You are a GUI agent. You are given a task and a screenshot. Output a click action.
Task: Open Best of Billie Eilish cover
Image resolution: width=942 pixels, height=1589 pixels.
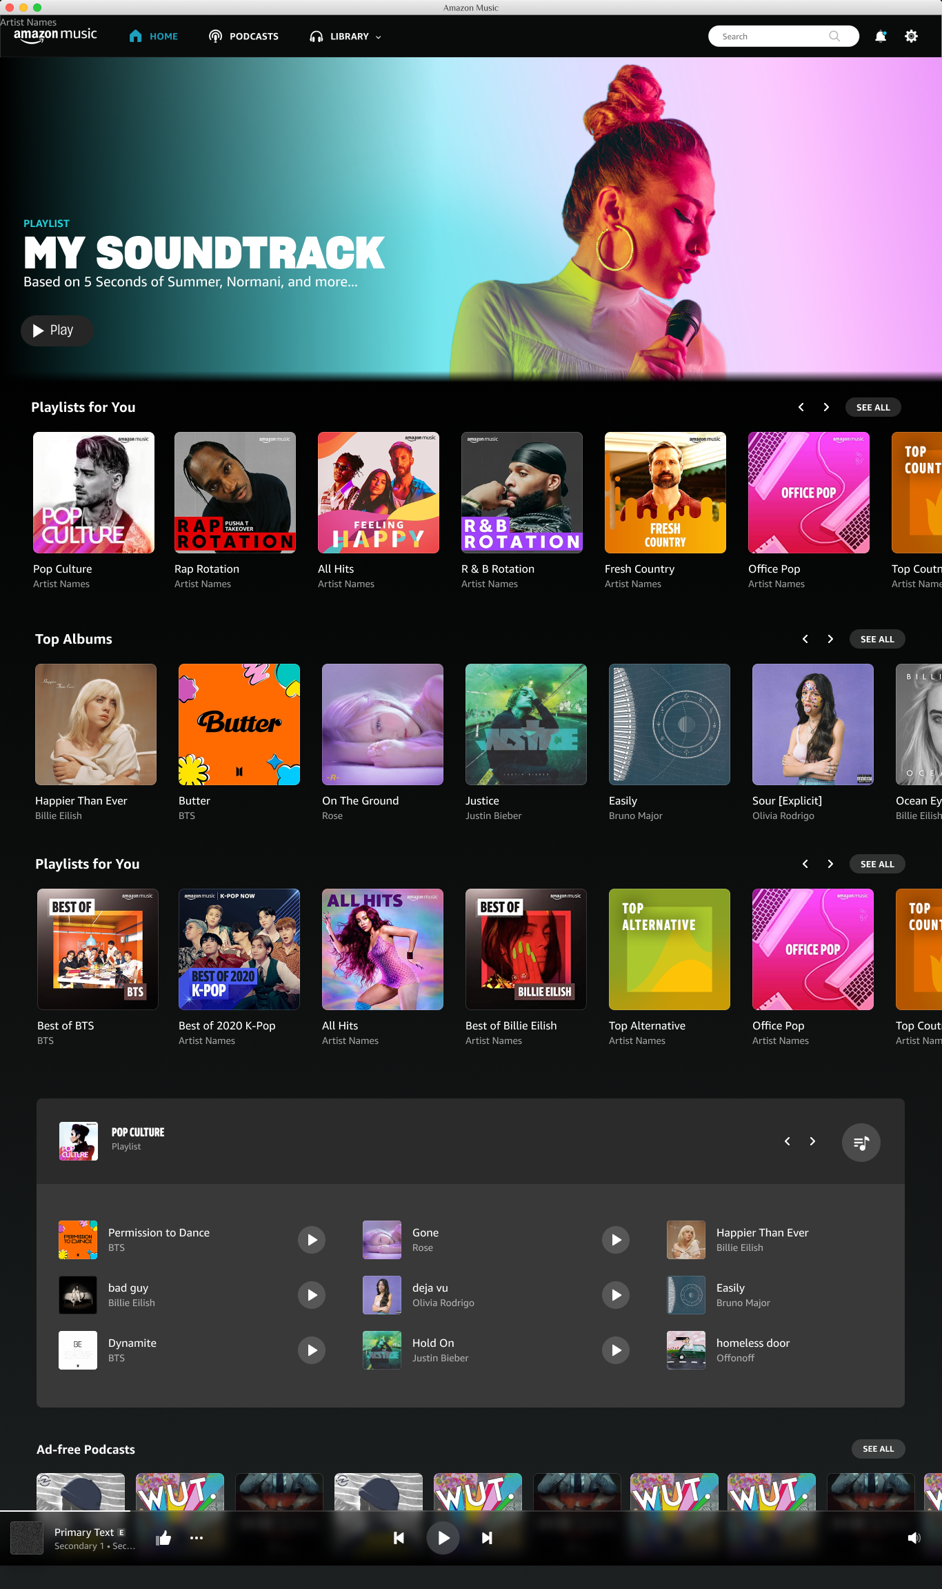click(x=526, y=949)
